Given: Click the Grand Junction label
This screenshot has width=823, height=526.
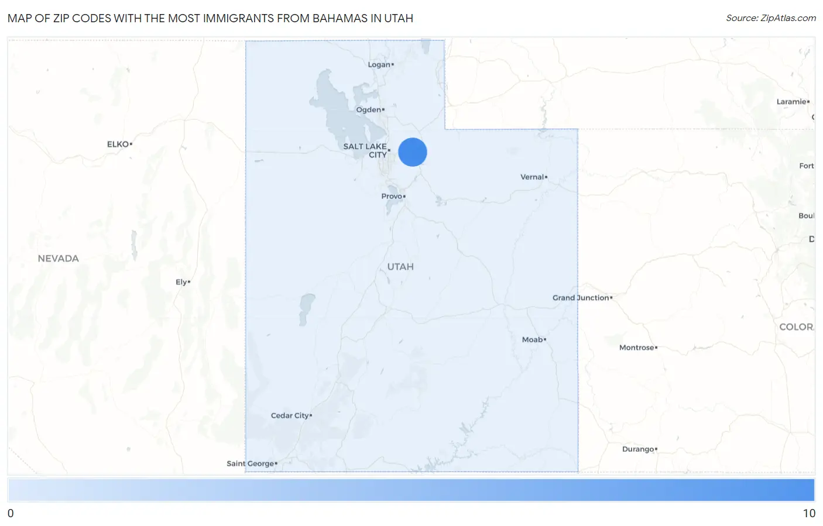Looking at the screenshot, I should tap(581, 298).
